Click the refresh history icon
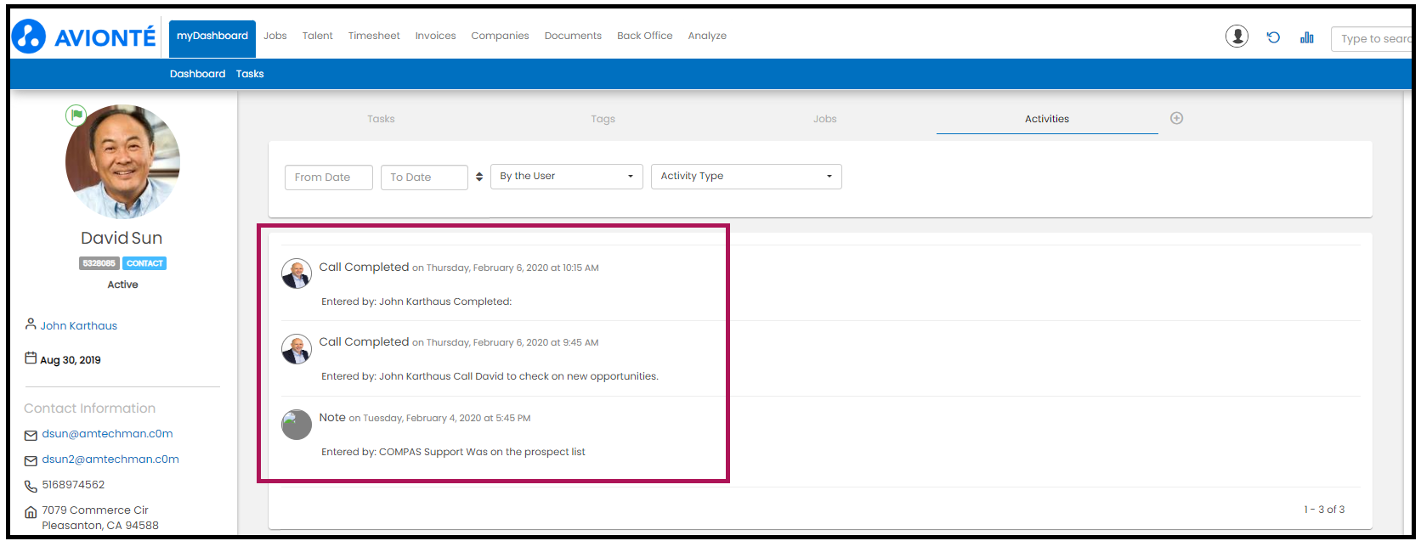 (1273, 37)
